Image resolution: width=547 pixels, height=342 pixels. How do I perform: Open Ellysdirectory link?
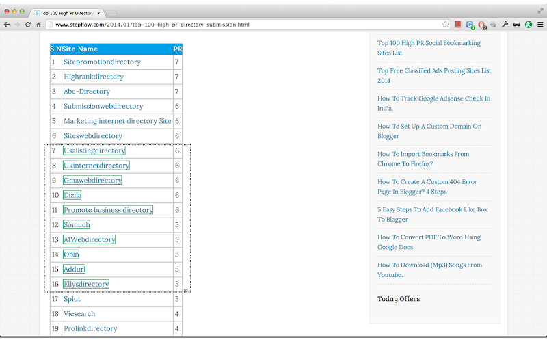pyautogui.click(x=86, y=284)
